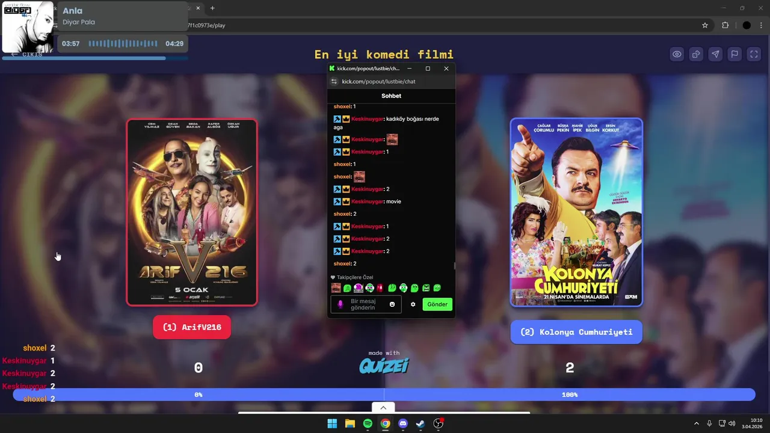The height and width of the screenshot is (433, 770).
Task: Click the paper plane share icon
Action: 715,54
